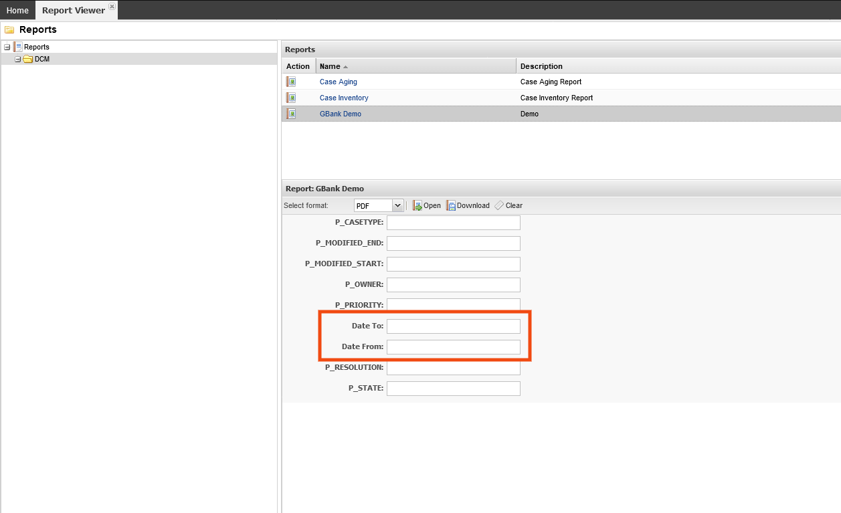The image size is (841, 513).
Task: Click the Case Aging report action icon
Action: (x=291, y=82)
